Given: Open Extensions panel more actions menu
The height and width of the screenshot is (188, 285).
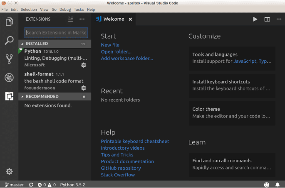Looking at the screenshot, I should pos(82,19).
